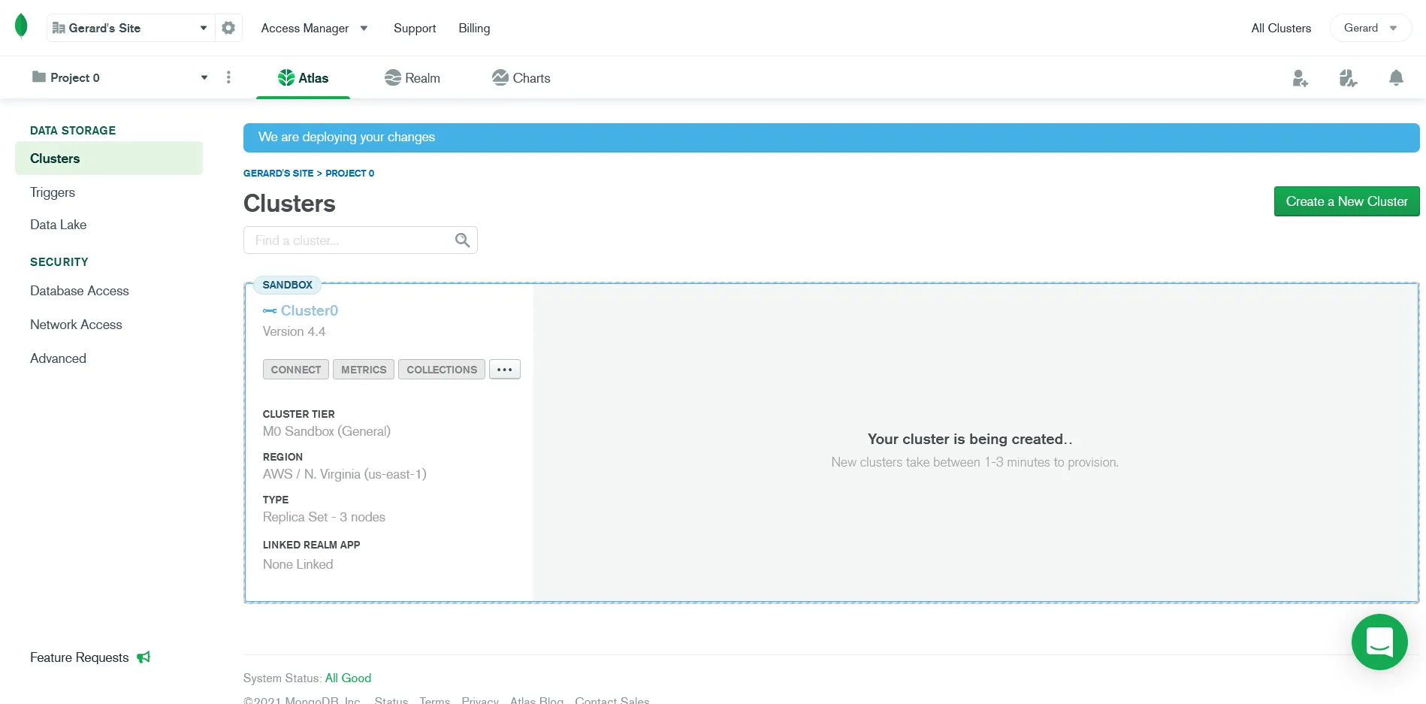Viewport: 1426px width, 704px height.
Task: Click the 'Version 4.4' text
Action: point(294,331)
